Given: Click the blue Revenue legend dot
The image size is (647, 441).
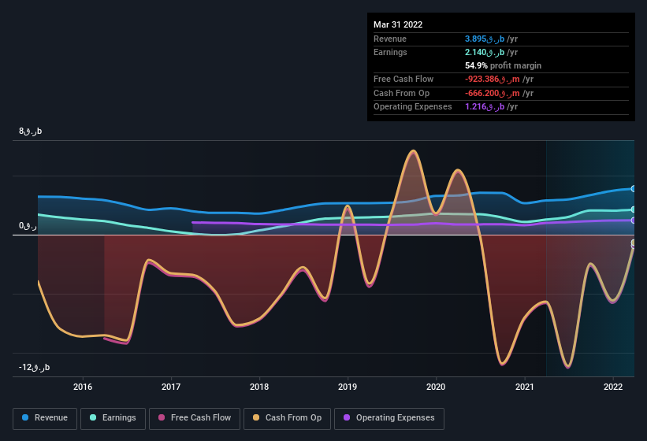Looking at the screenshot, I should tap(26, 418).
